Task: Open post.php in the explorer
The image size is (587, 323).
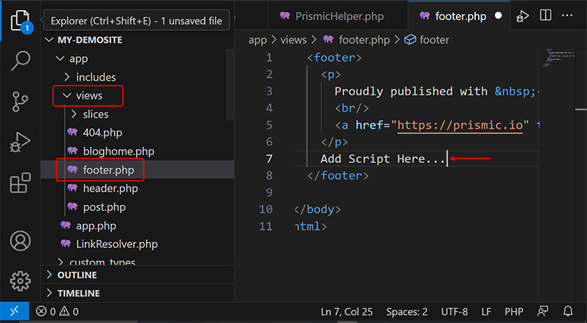Action: pos(137,207)
